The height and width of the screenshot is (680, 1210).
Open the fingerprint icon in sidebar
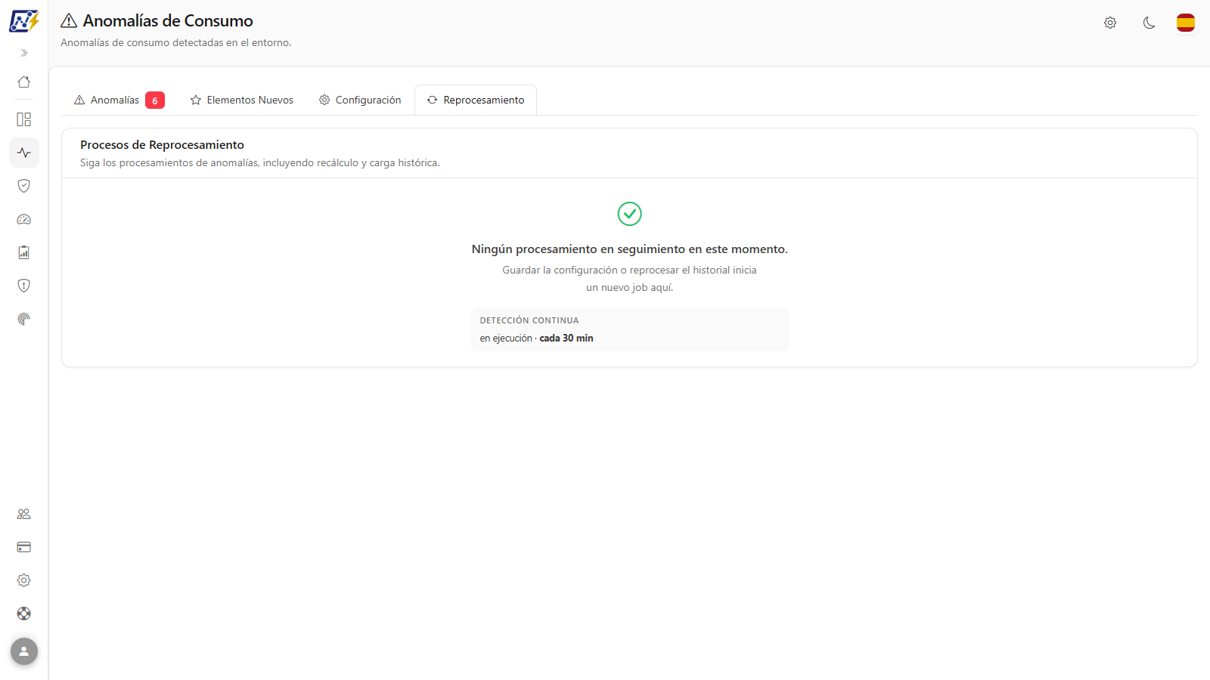pos(24,319)
